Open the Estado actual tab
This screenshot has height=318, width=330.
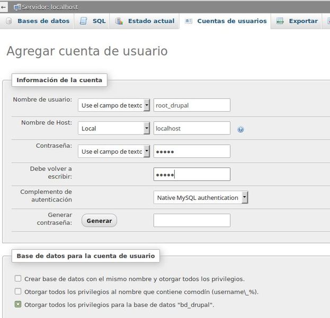(x=145, y=21)
